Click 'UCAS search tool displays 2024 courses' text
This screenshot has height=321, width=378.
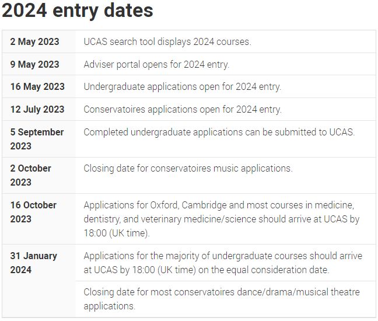[x=167, y=41]
